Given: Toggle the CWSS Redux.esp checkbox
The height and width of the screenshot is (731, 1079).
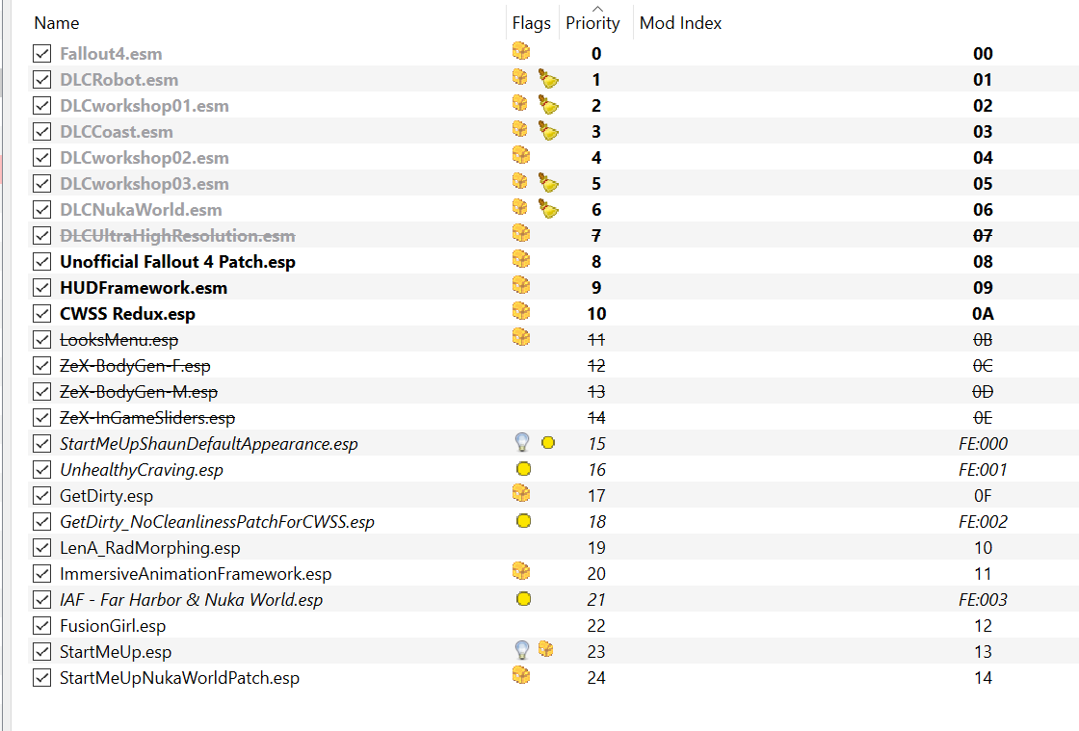Looking at the screenshot, I should coord(42,314).
